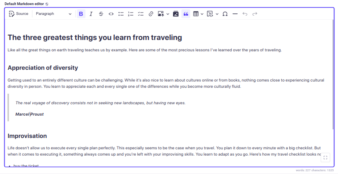
Task: Click the upload image icon
Action: (x=161, y=14)
